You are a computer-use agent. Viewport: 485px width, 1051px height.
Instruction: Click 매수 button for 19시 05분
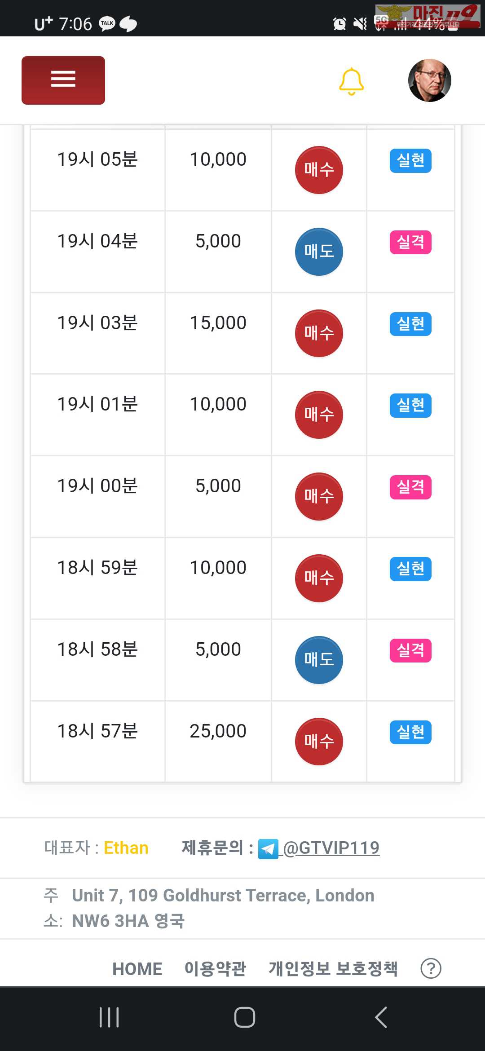pos(319,170)
